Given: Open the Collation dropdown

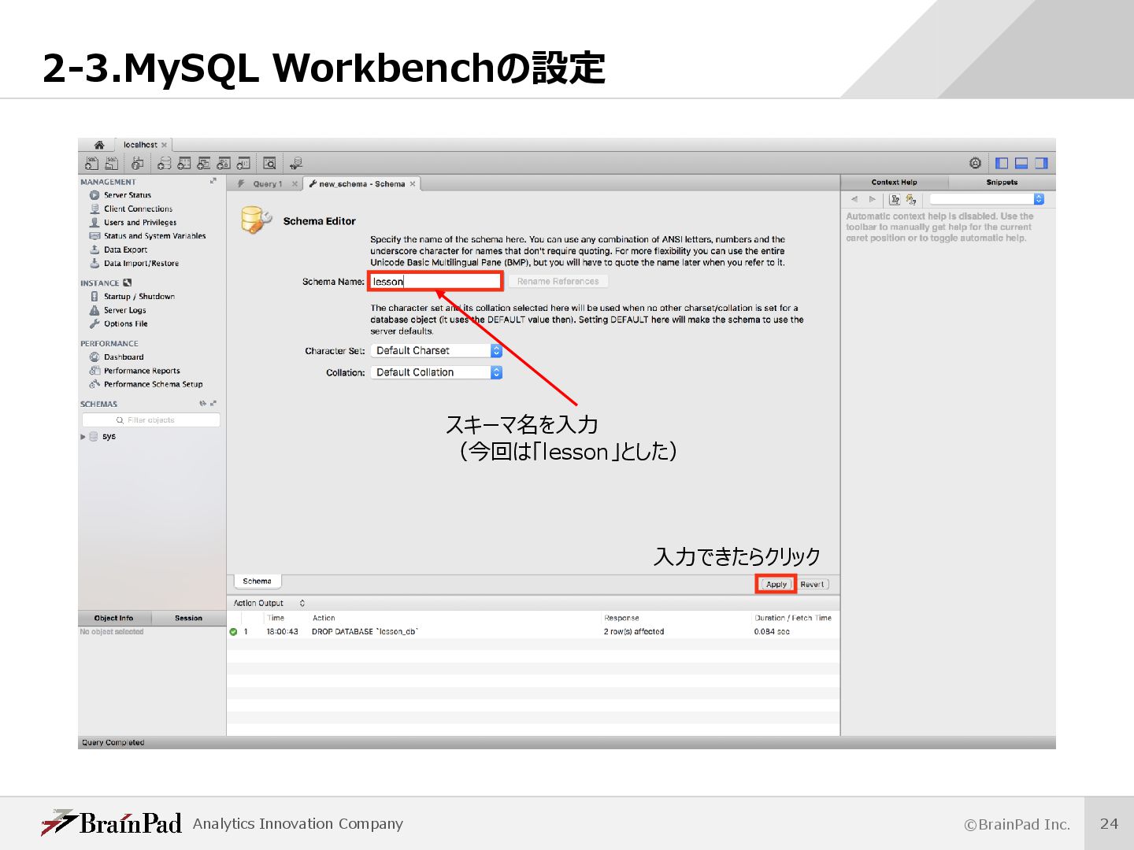Looking at the screenshot, I should 436,373.
